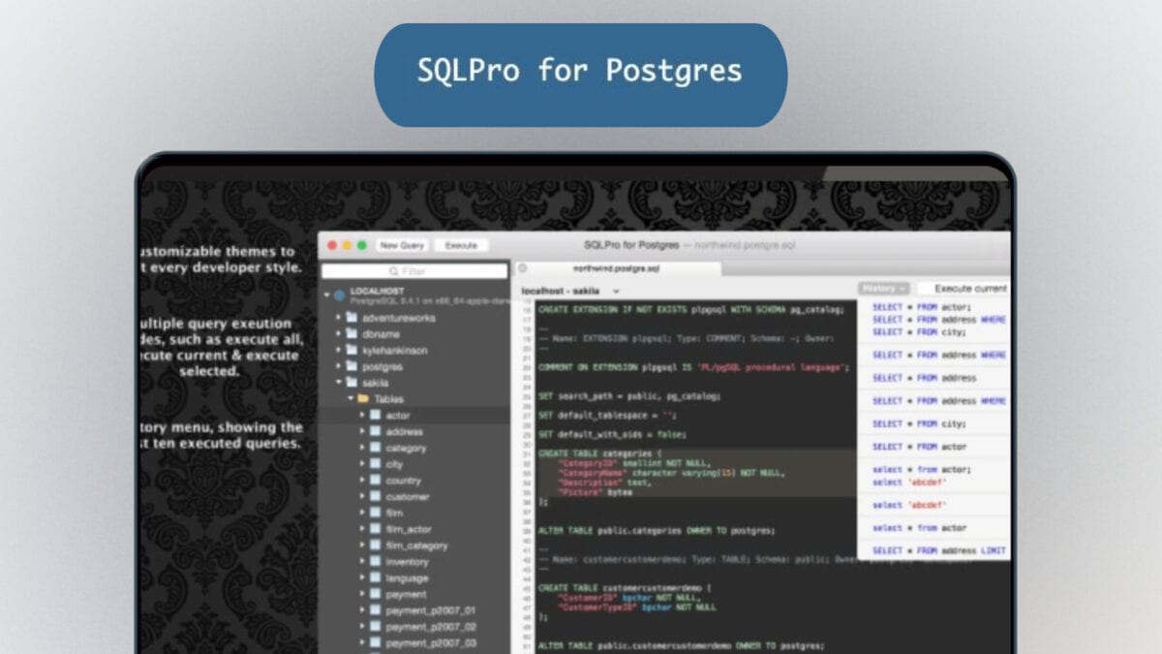
Task: Select 'SELECT * FROM actor;' from query history
Action: coord(921,306)
